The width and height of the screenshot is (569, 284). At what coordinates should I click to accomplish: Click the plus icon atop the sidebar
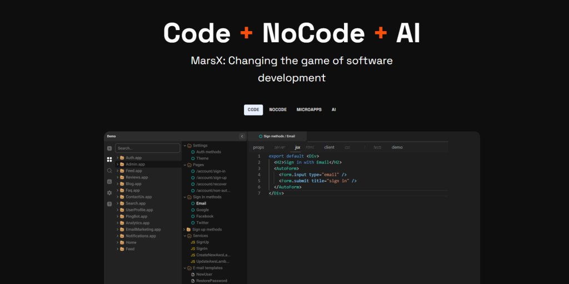tap(109, 148)
